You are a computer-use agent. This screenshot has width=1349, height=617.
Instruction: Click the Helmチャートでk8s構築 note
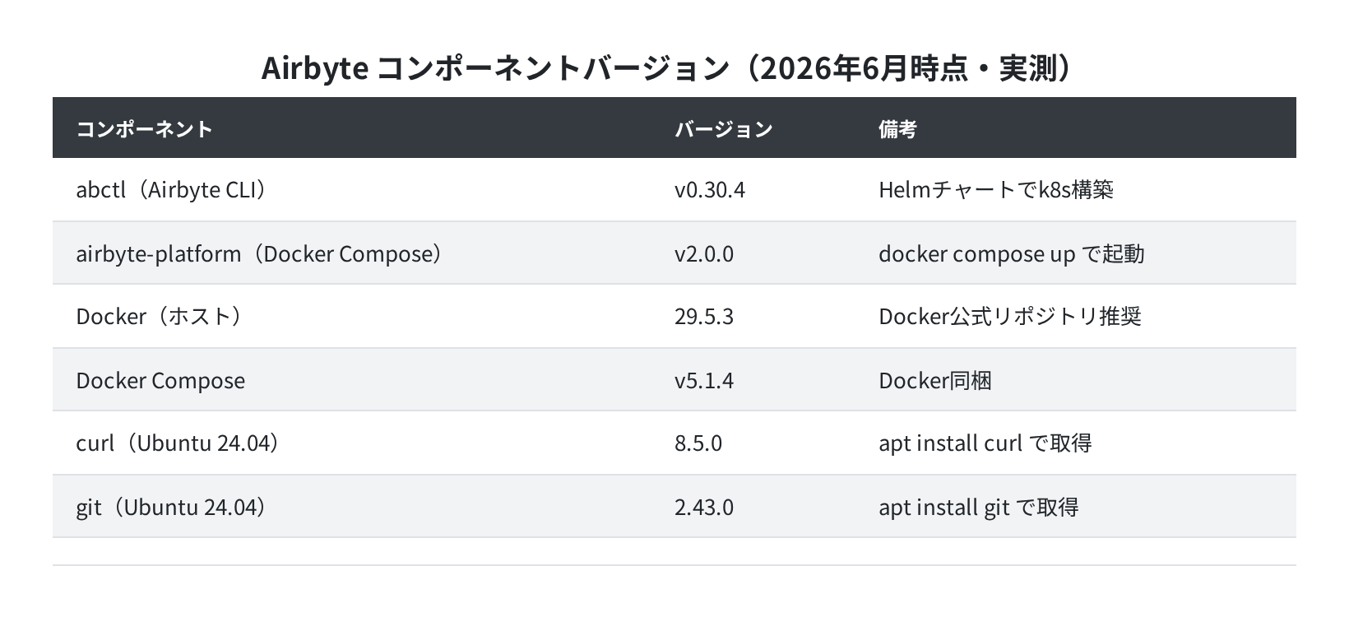tap(996, 190)
